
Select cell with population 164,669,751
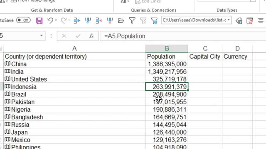tap(167, 117)
